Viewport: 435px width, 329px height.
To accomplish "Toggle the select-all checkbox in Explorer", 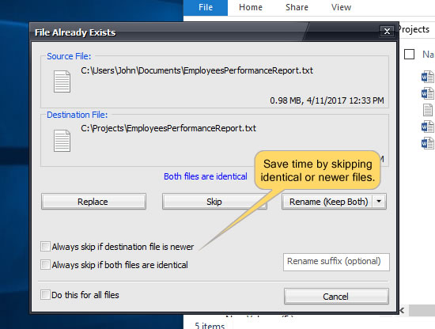I will [x=409, y=54].
